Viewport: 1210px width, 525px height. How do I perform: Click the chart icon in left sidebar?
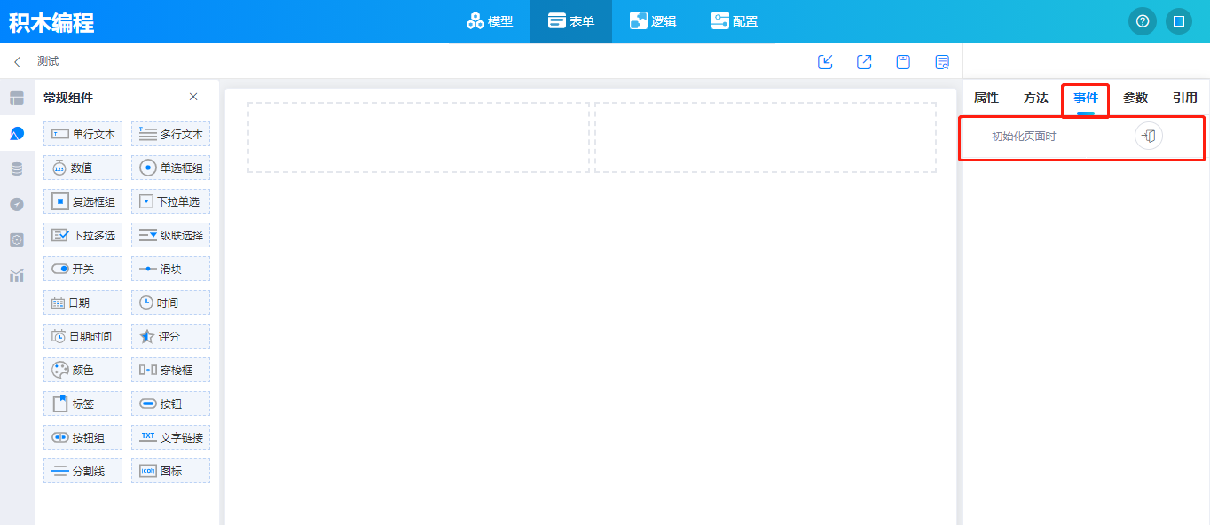pyautogui.click(x=17, y=275)
